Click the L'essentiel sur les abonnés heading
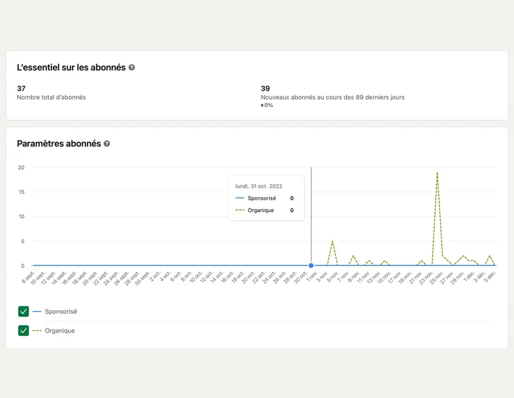Viewport: 514px width, 398px height. (x=71, y=67)
